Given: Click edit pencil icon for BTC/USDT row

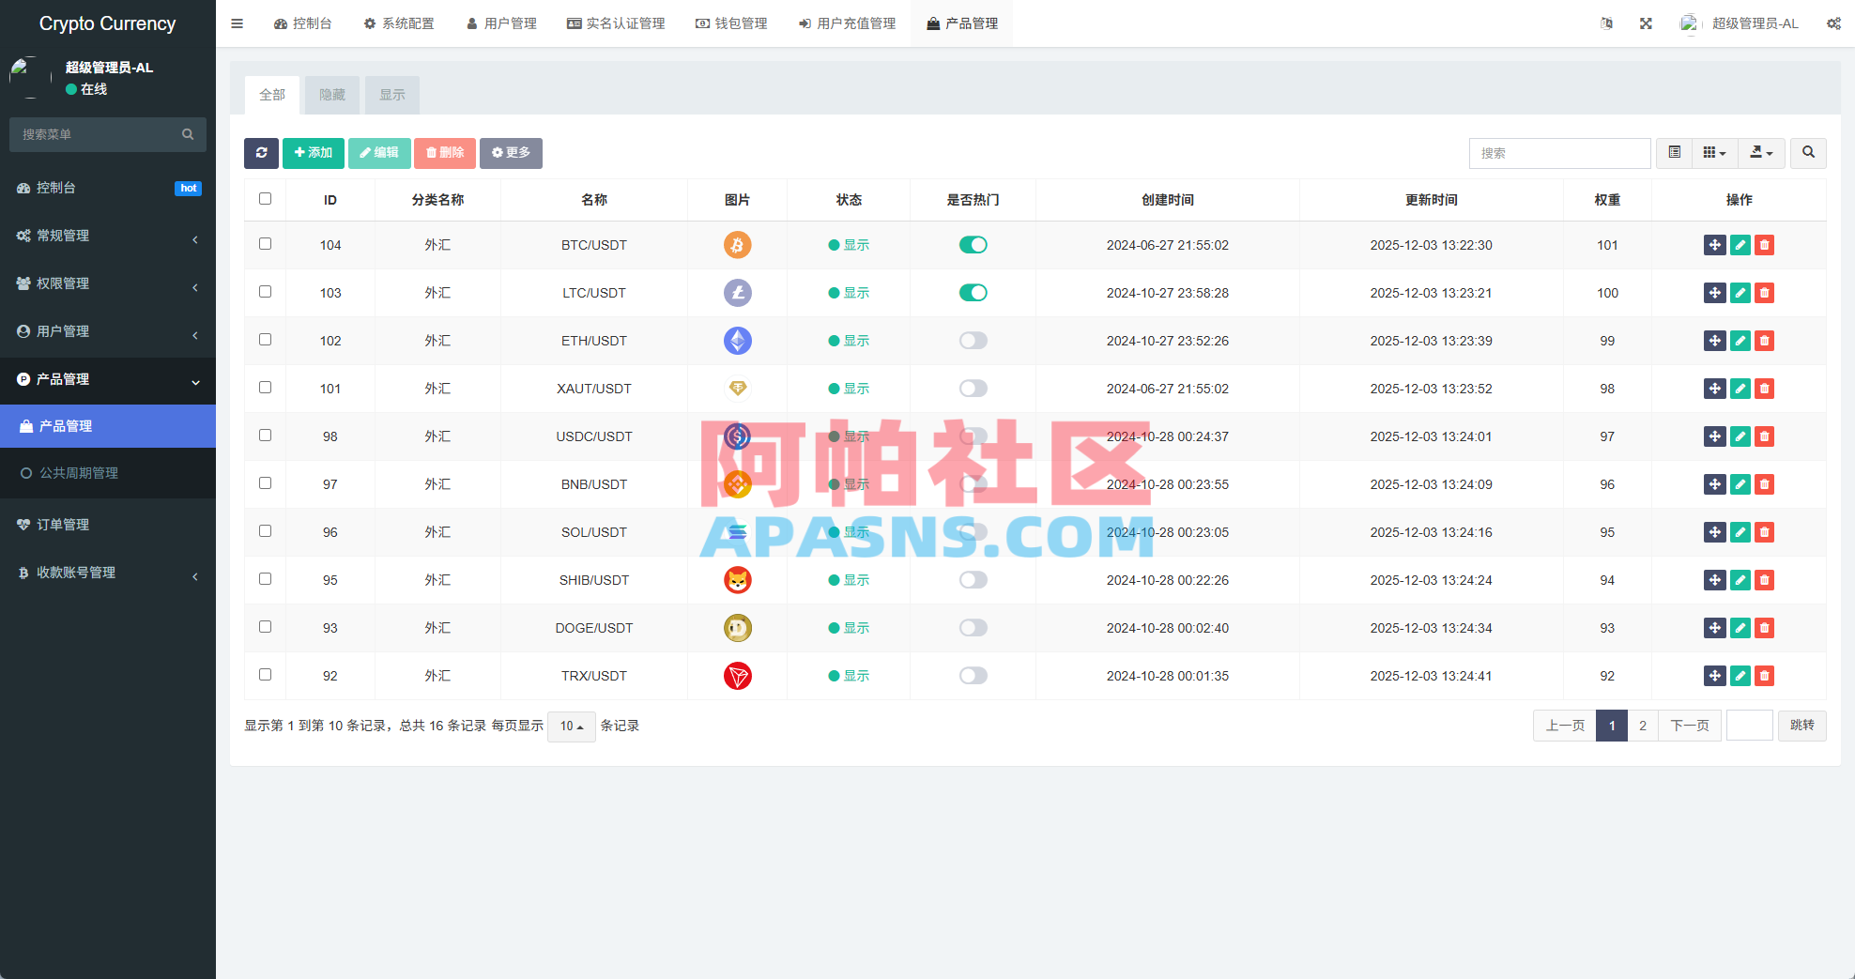Looking at the screenshot, I should pos(1740,245).
